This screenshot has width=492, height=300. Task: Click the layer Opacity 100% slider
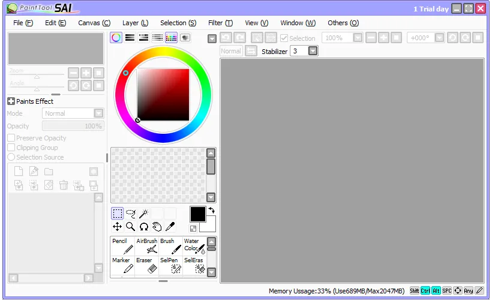tap(73, 126)
